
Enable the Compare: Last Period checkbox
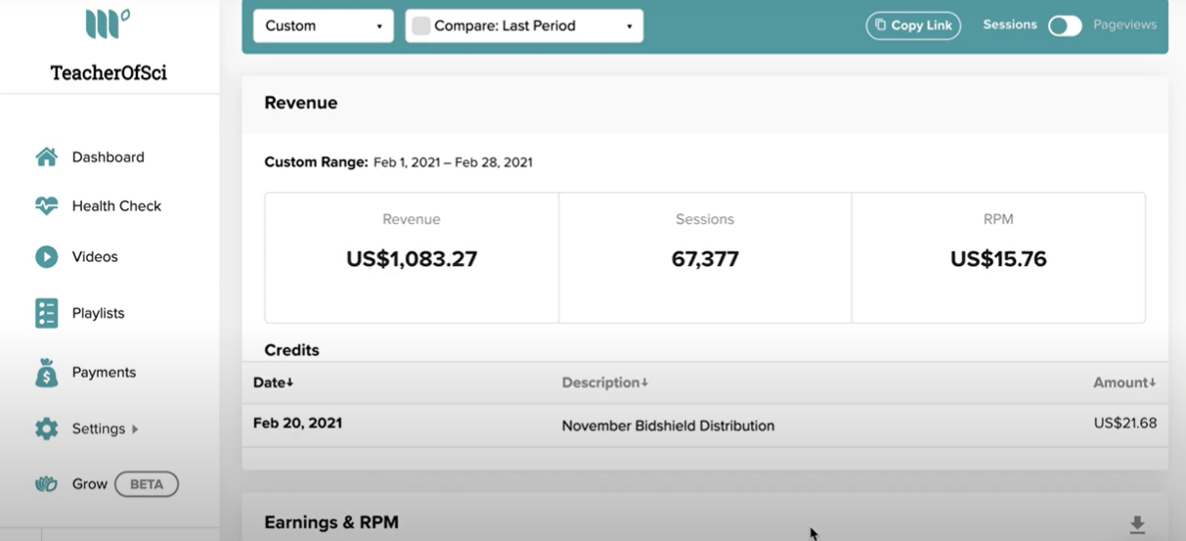pos(421,26)
